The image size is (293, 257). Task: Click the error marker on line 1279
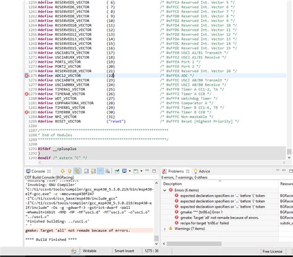(x=27, y=94)
